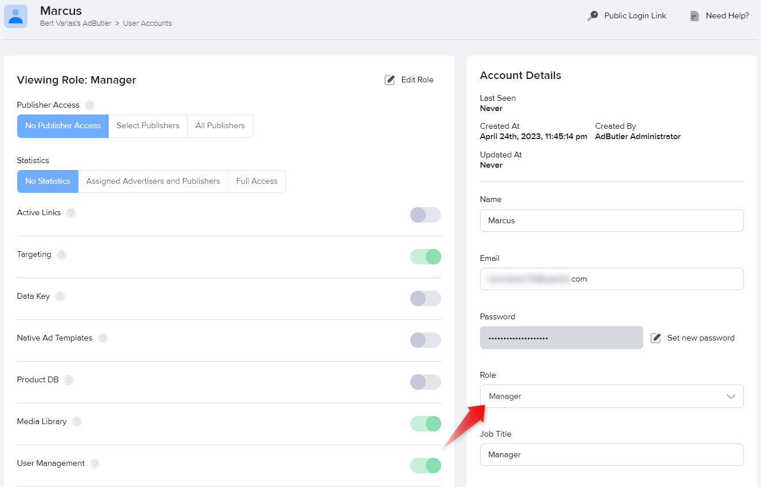Open the Public Login Link
Screen dimensions: 761x487
pos(635,16)
